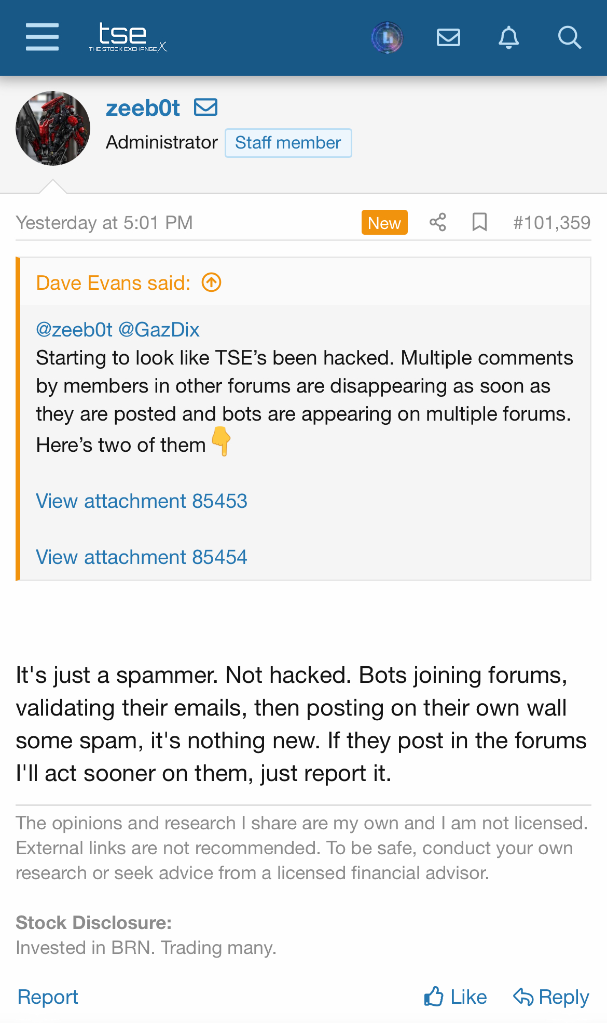The width and height of the screenshot is (607, 1023).
Task: Open zeeb0t's profile from username
Action: point(143,108)
